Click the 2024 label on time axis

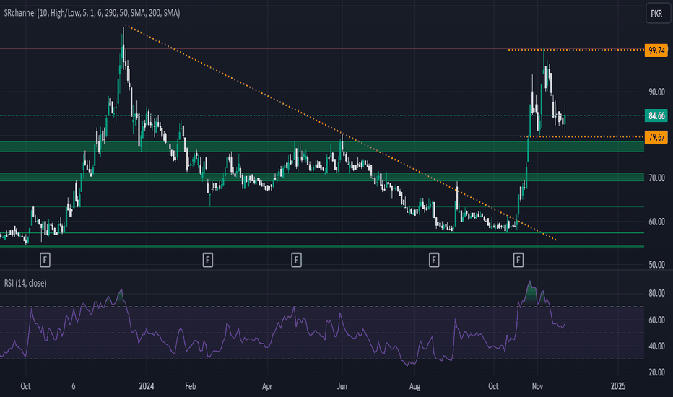[147, 386]
